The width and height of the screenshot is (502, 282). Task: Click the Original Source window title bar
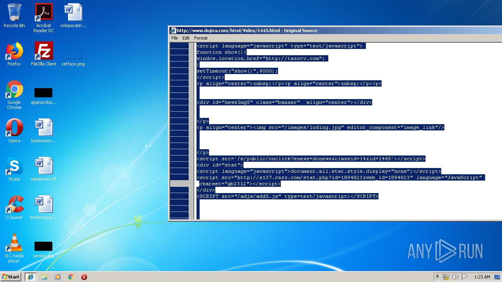[335, 31]
